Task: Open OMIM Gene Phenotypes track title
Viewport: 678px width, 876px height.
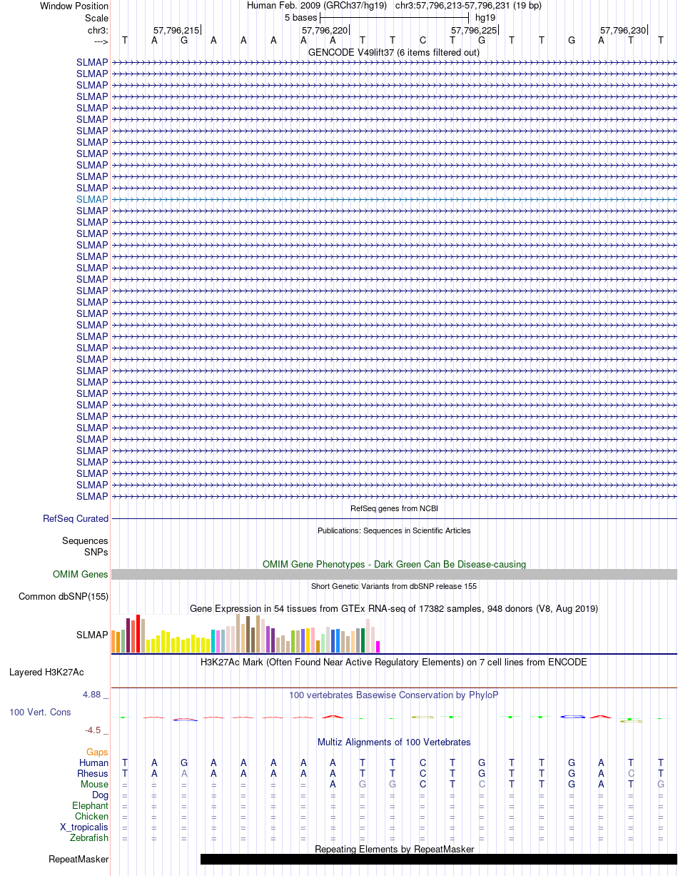Action: tap(394, 564)
